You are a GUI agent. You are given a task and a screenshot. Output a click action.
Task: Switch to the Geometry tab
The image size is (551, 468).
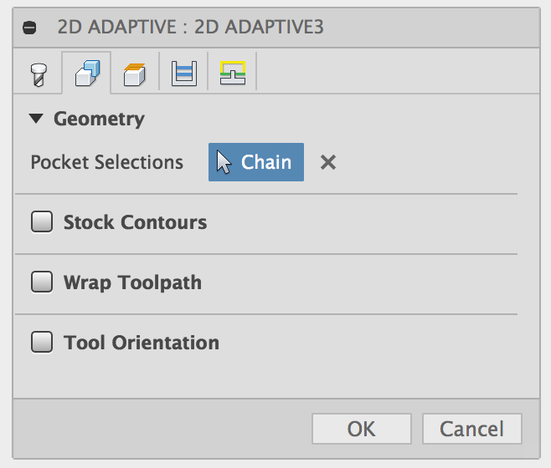87,74
